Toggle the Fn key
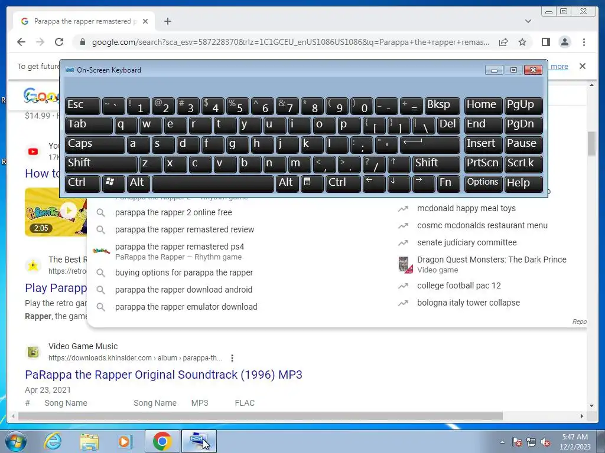605x453 pixels. 448,183
